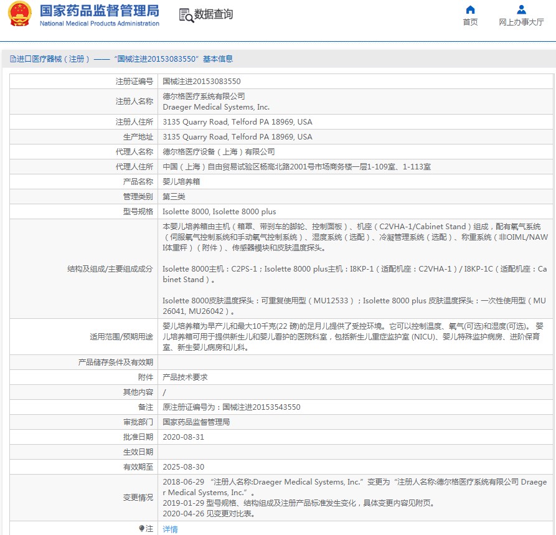Click the 变更情况 row label
The height and width of the screenshot is (535, 556).
138,498
